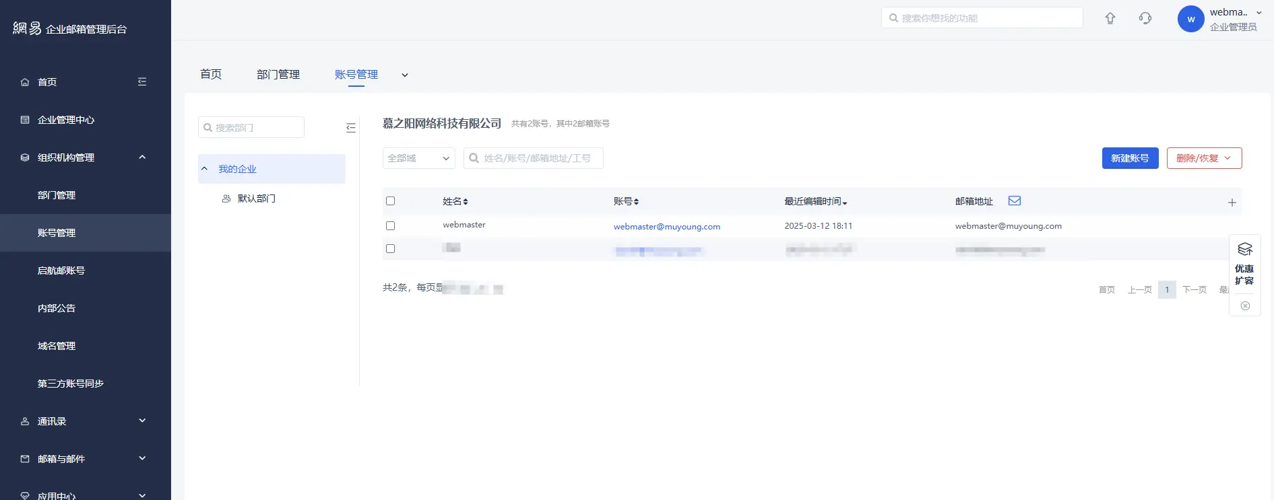The height and width of the screenshot is (500, 1274).
Task: Toggle the select-all checkbox in table header
Action: (390, 201)
